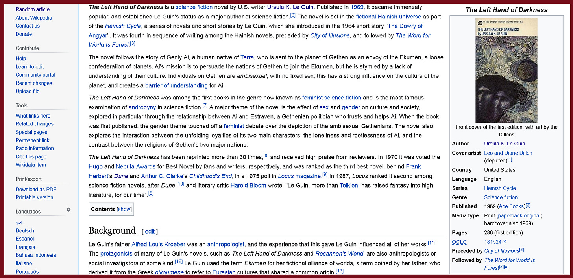Open the Childhood's End link
The image size is (573, 278).
click(x=211, y=176)
